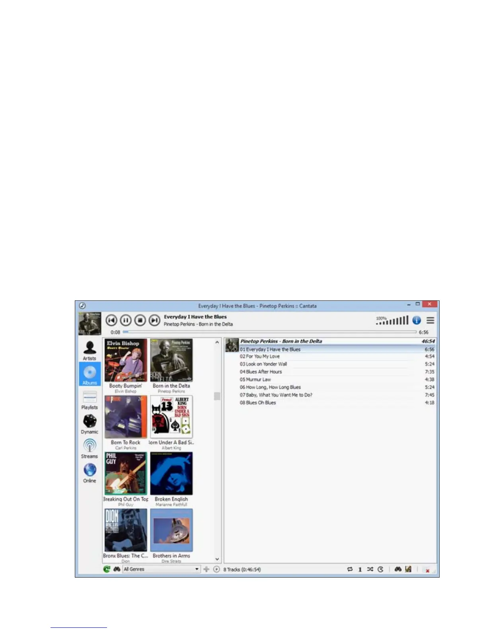Click current track cover art in header

pos(90,323)
